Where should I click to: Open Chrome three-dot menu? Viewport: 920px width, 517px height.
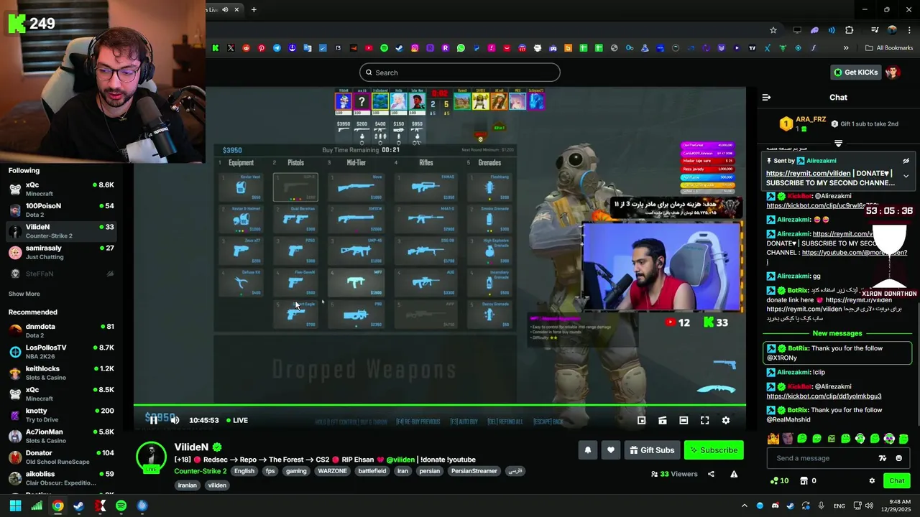click(x=908, y=30)
